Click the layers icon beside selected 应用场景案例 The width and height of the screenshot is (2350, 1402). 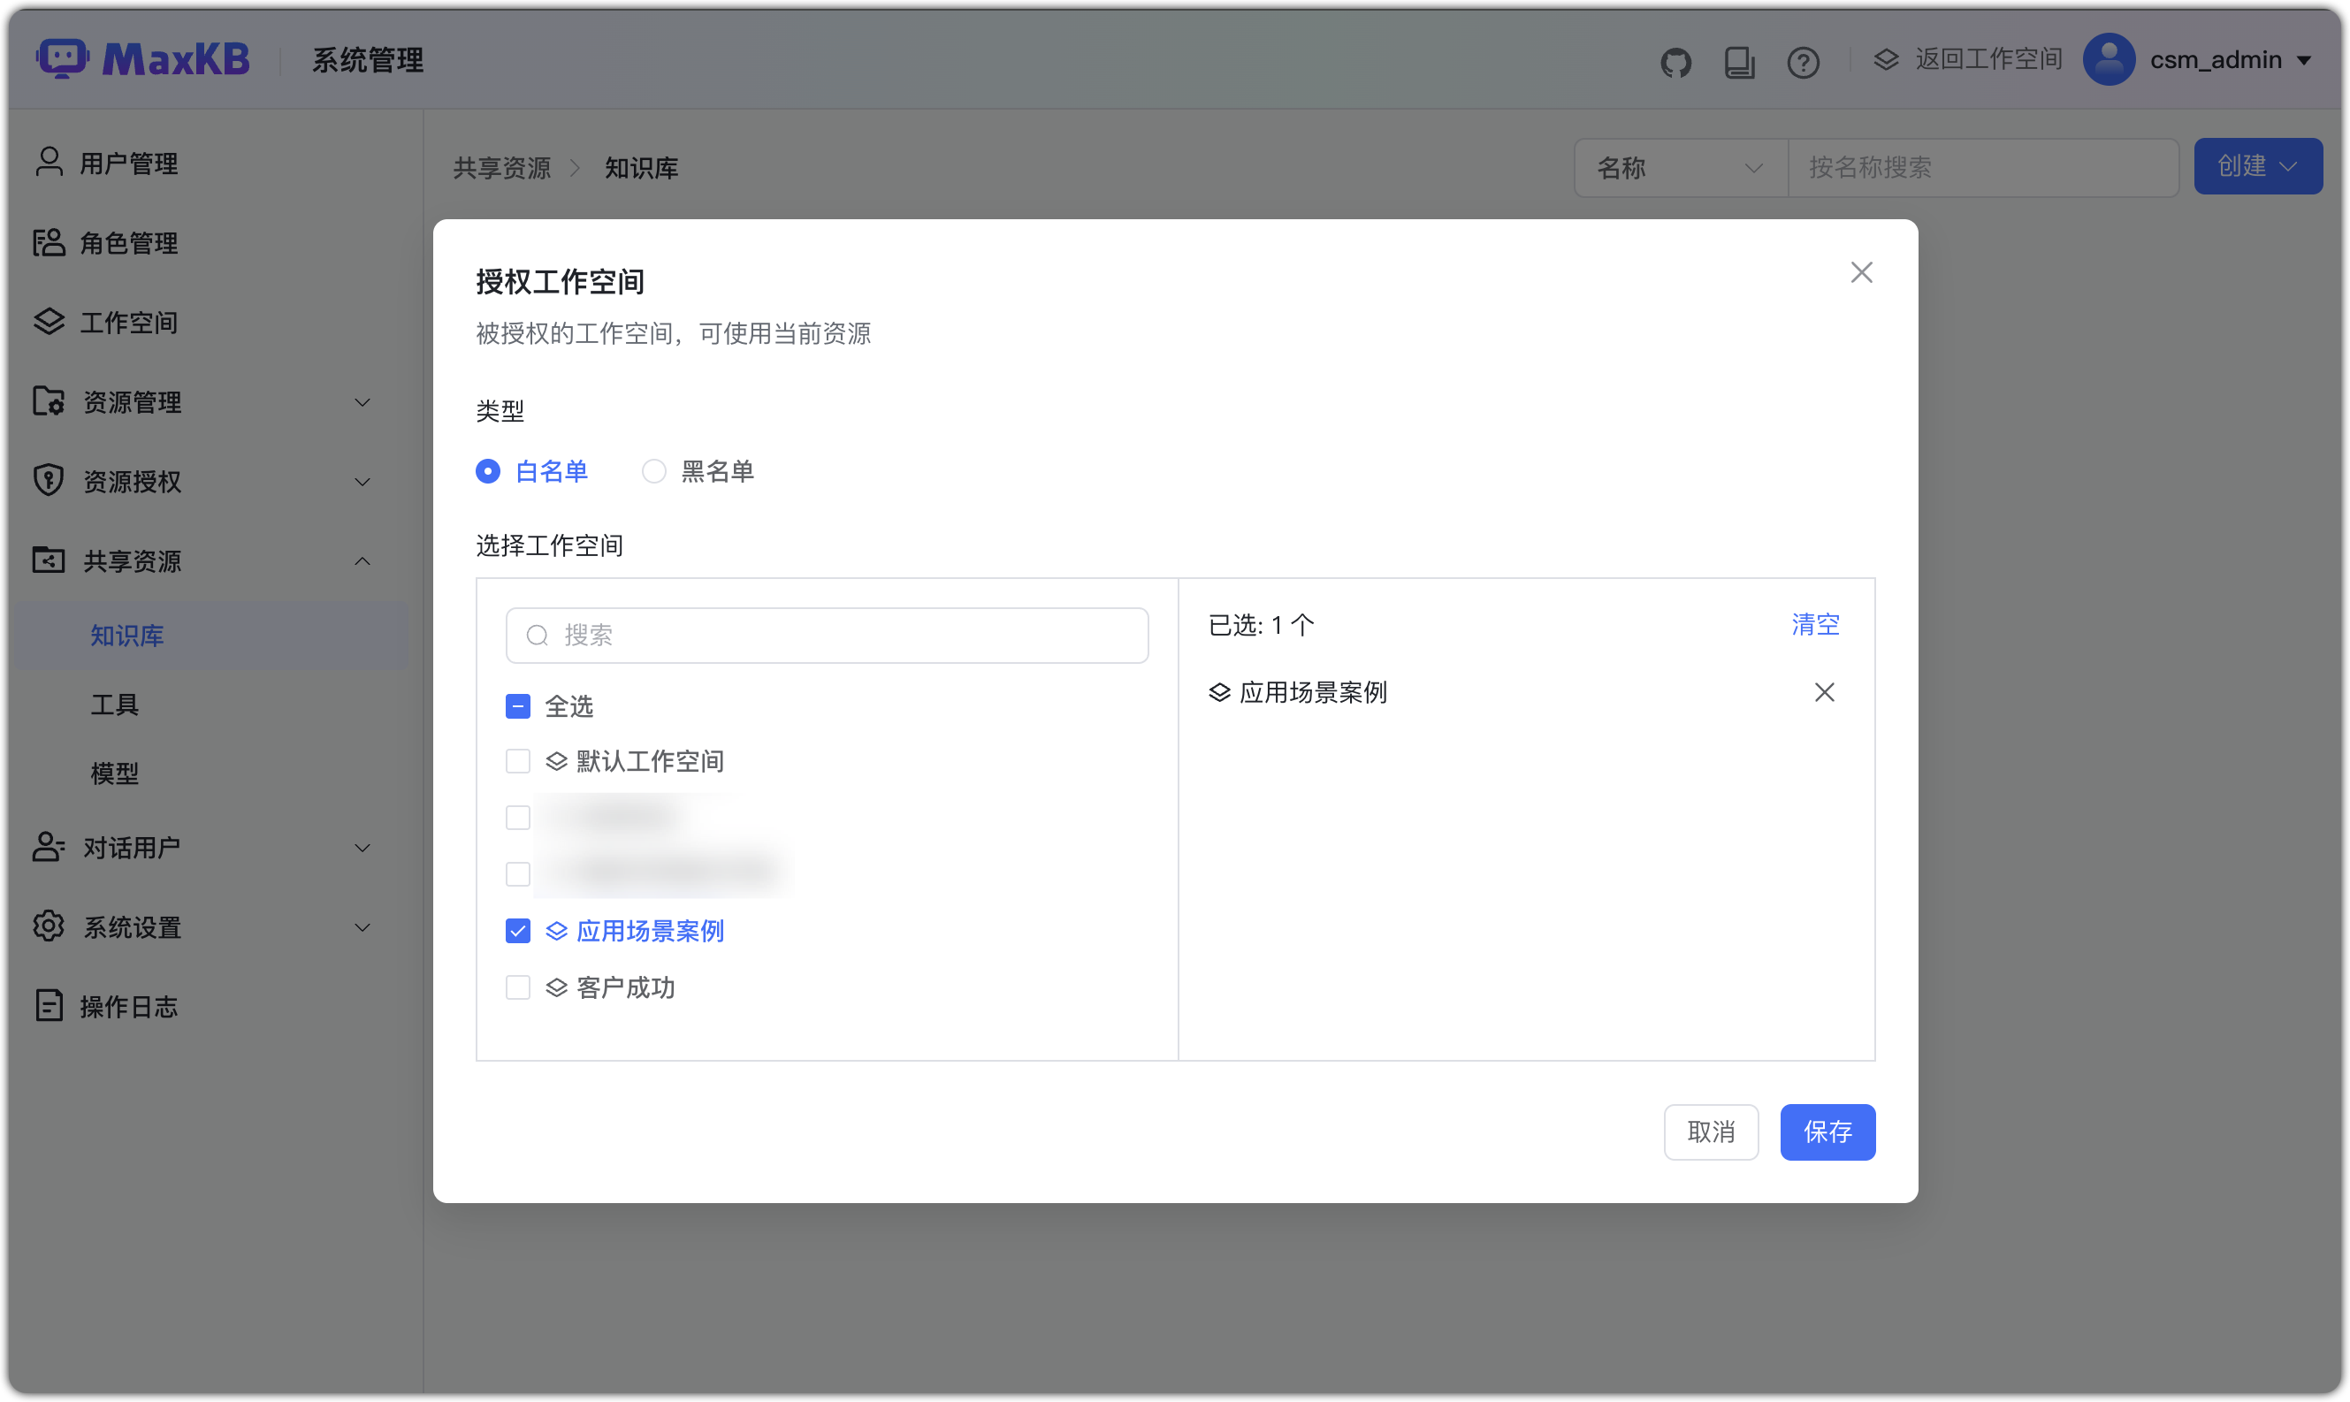[1220, 692]
